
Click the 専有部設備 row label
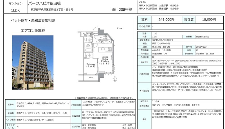[144, 91]
